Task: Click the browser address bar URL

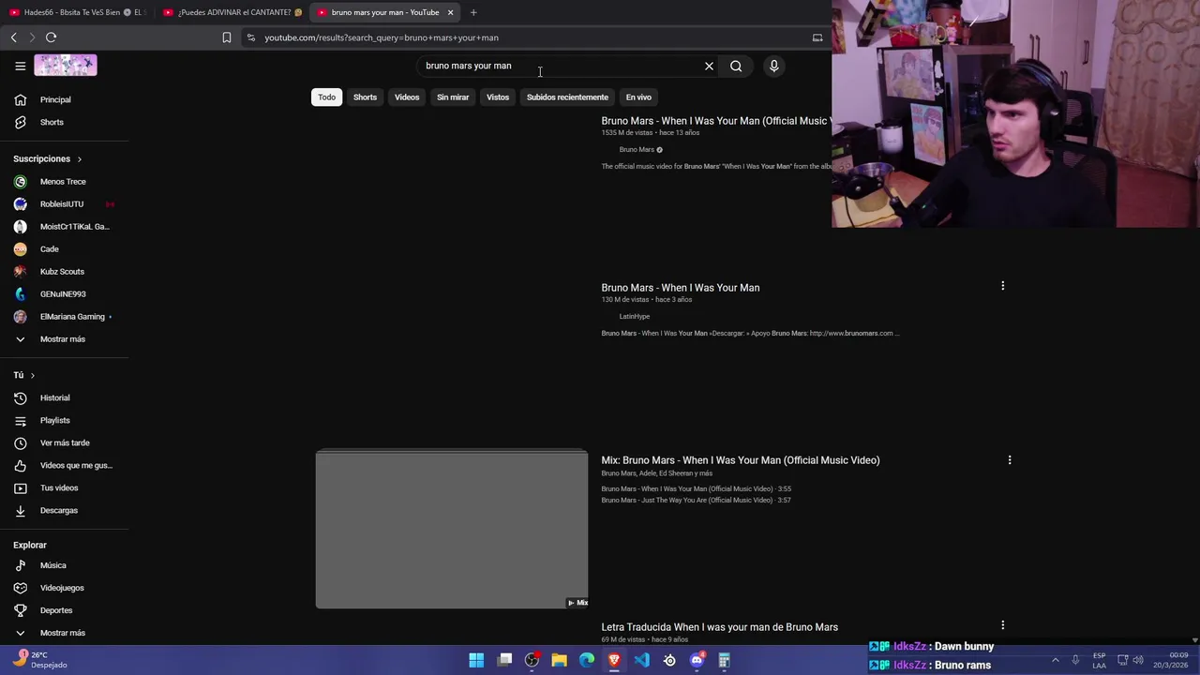Action: click(x=382, y=37)
